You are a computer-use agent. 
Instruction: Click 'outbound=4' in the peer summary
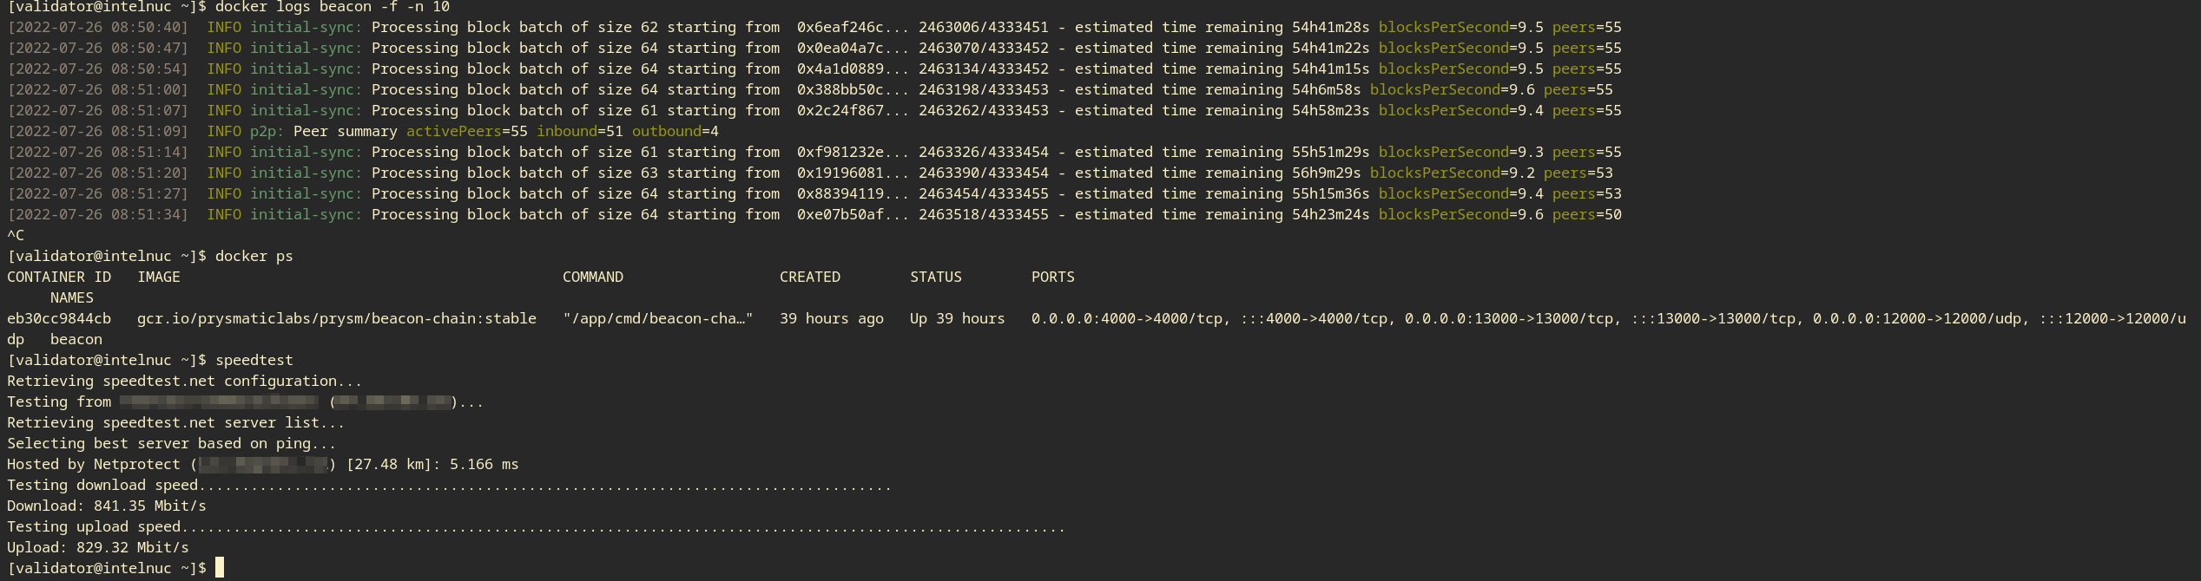[675, 132]
